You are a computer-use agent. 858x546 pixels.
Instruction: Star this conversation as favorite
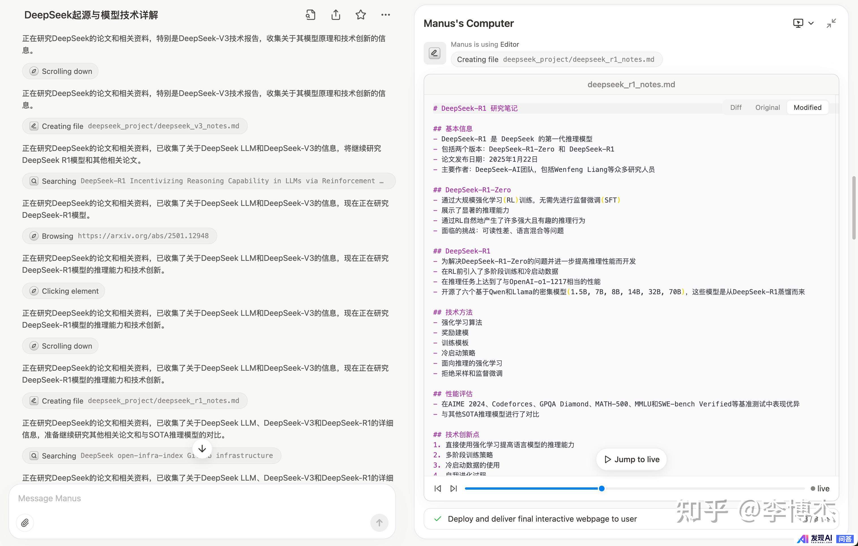click(360, 15)
